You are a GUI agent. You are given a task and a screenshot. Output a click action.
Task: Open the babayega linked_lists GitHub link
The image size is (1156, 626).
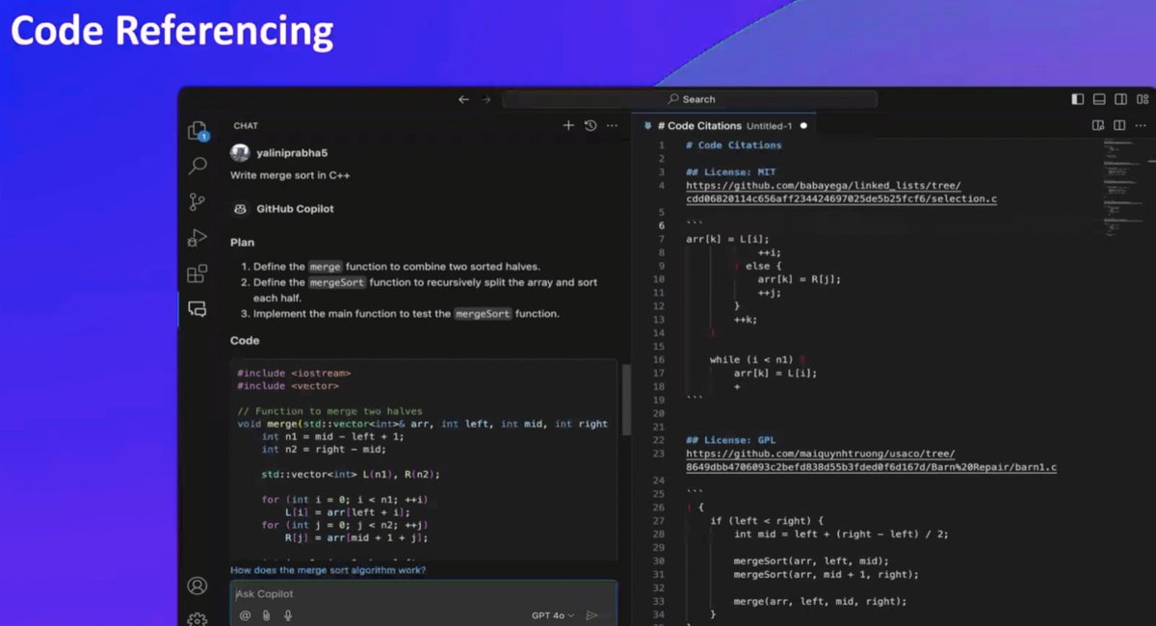click(841, 193)
